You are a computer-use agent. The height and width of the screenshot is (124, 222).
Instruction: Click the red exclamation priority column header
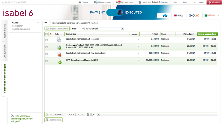tap(50, 34)
